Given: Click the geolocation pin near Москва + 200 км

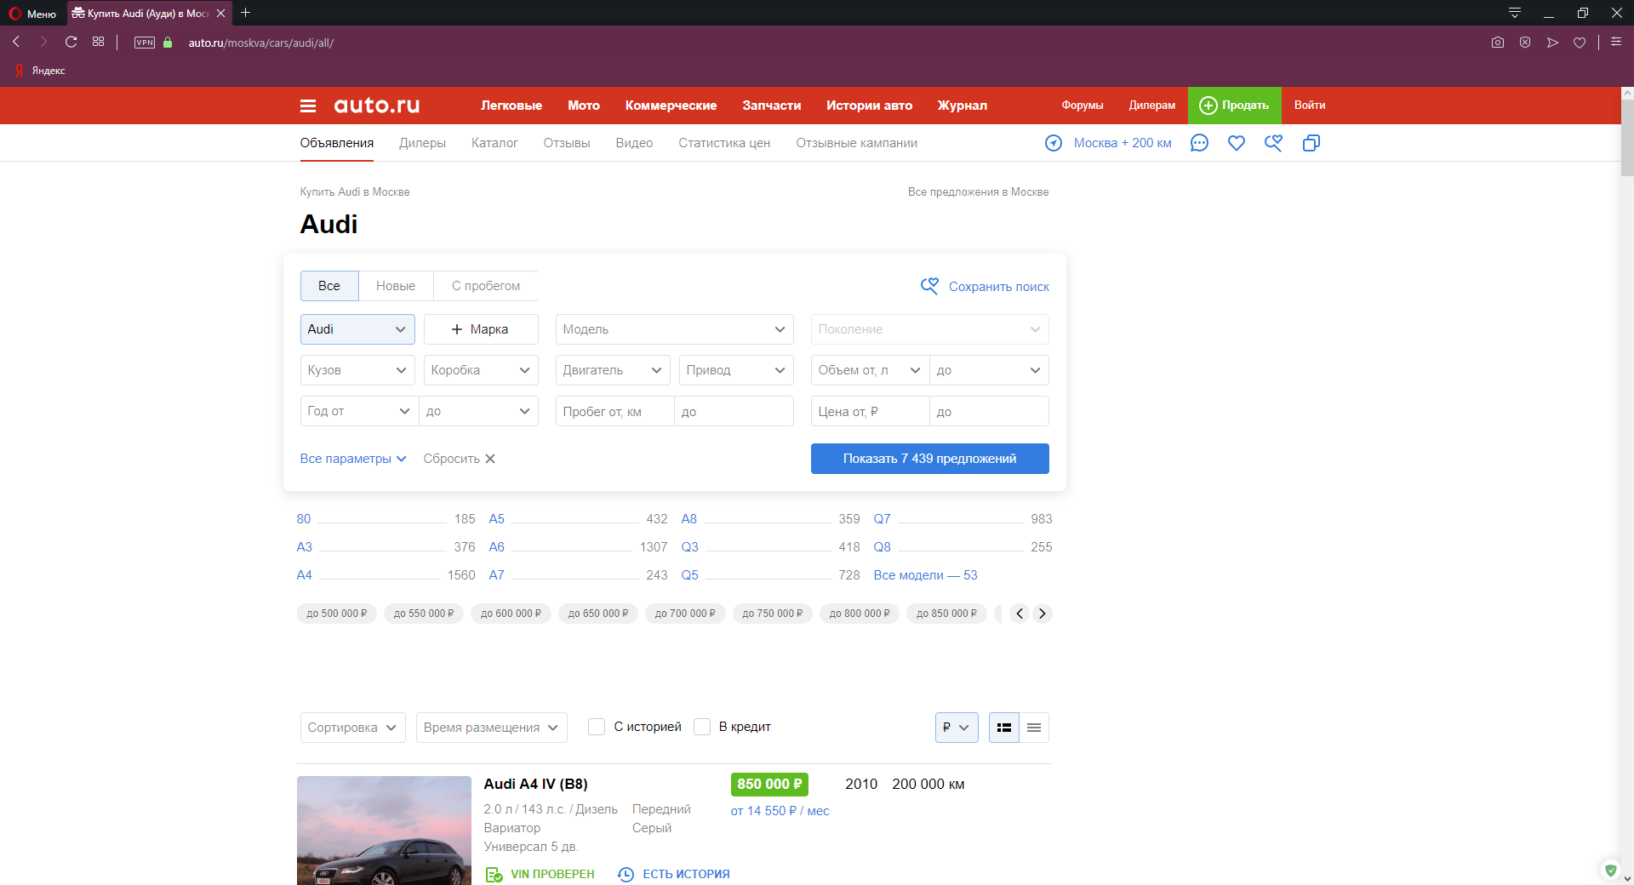Looking at the screenshot, I should (x=1054, y=143).
